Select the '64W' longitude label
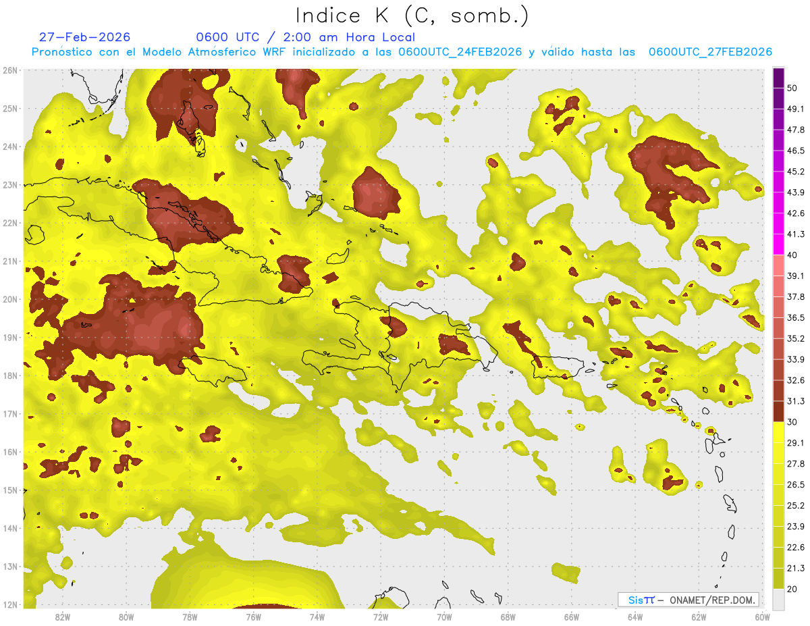The image size is (810, 626). pos(635,617)
